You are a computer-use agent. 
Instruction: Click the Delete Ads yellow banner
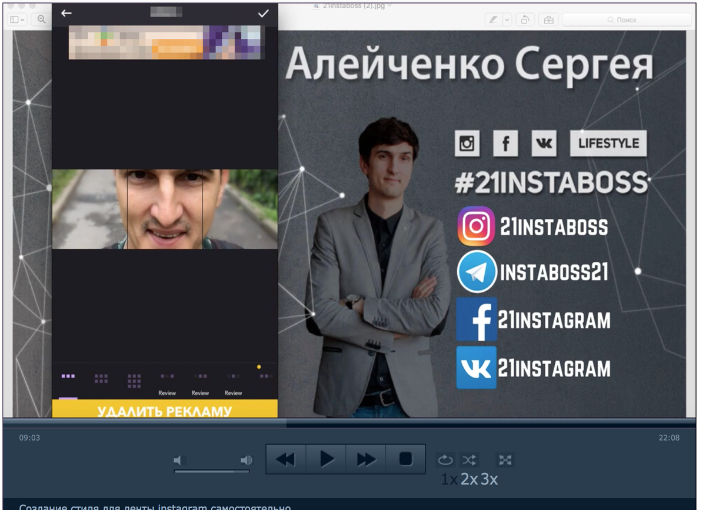[165, 409]
